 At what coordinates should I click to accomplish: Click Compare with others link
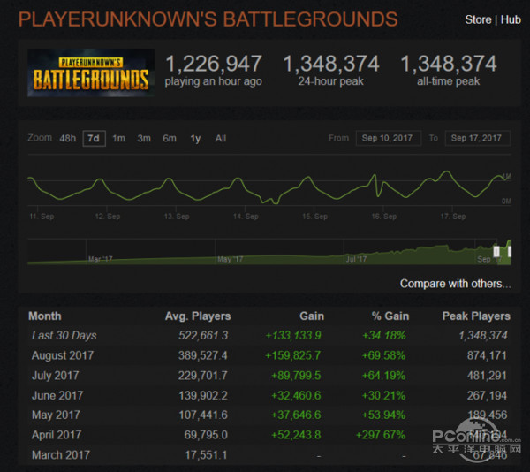click(x=455, y=284)
